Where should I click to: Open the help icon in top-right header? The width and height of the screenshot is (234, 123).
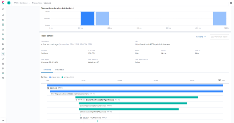pos(231,3)
